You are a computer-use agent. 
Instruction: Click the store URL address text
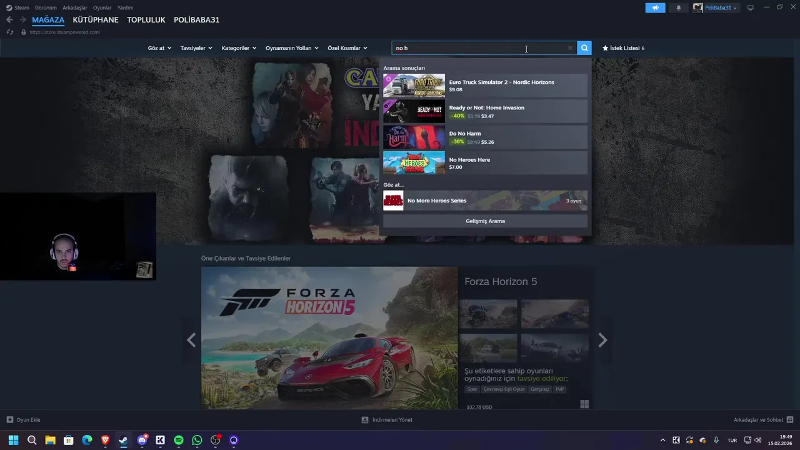[x=65, y=32]
